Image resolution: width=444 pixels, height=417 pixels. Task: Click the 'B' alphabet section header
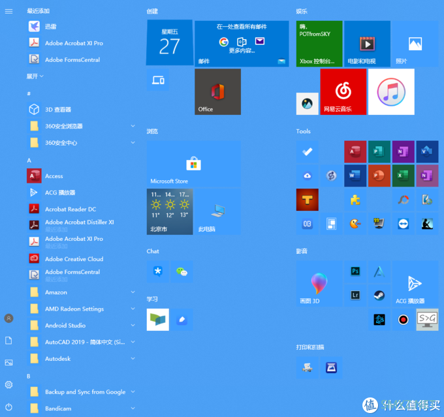(29, 377)
